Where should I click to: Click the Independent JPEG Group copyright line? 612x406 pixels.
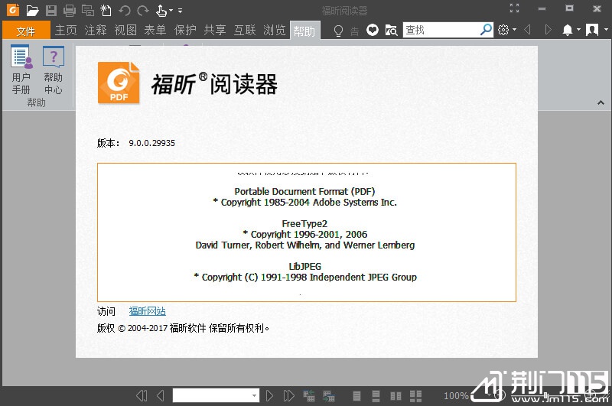pos(305,277)
